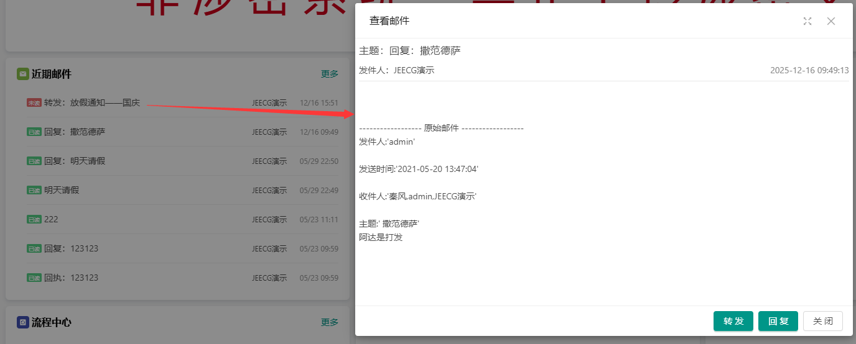Screen dimensions: 856x344
Task: Open 更多 link in 流程中心 panel
Action: [330, 322]
